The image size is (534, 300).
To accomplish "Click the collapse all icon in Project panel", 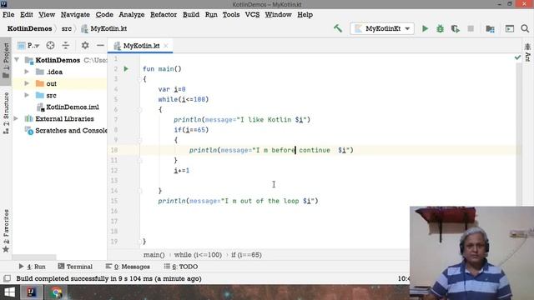I will 65,45.
